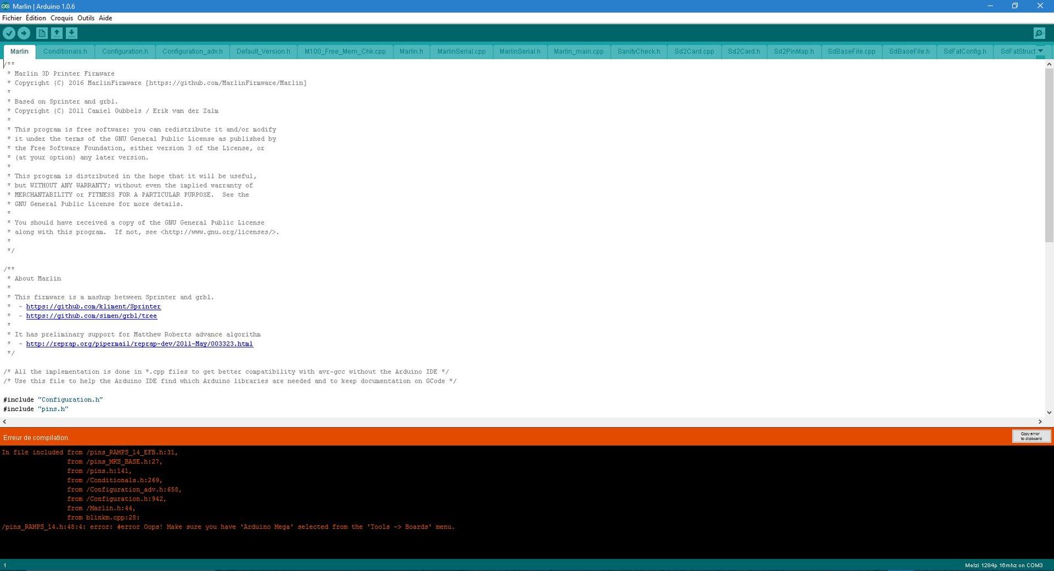Switch to the Conditionals.h tab
Image resolution: width=1054 pixels, height=571 pixels.
coord(65,51)
